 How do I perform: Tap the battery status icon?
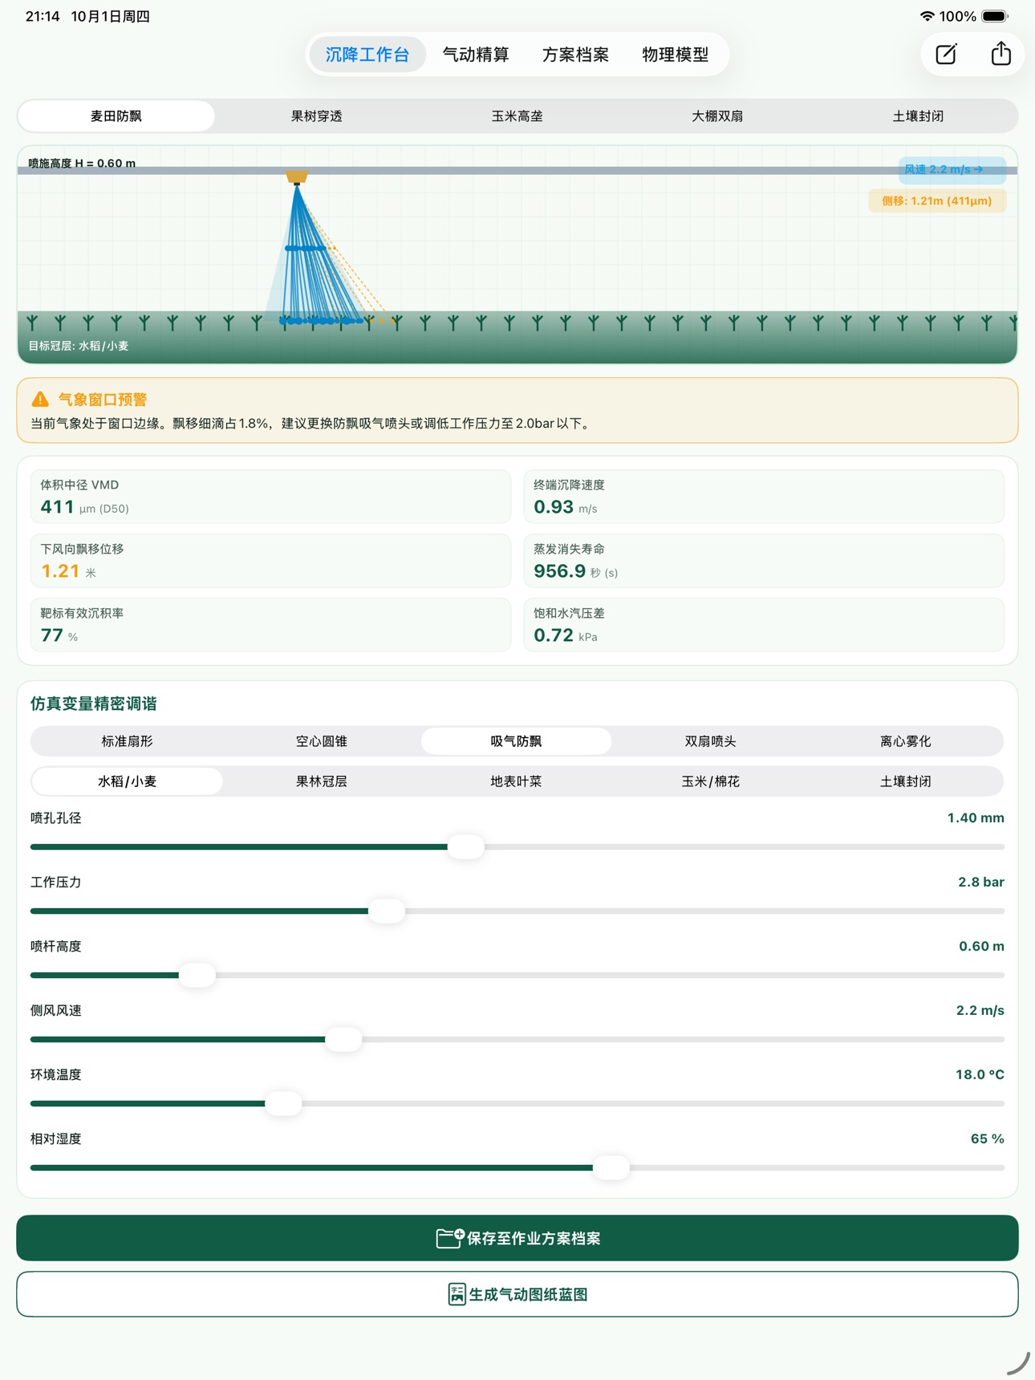tap(995, 16)
